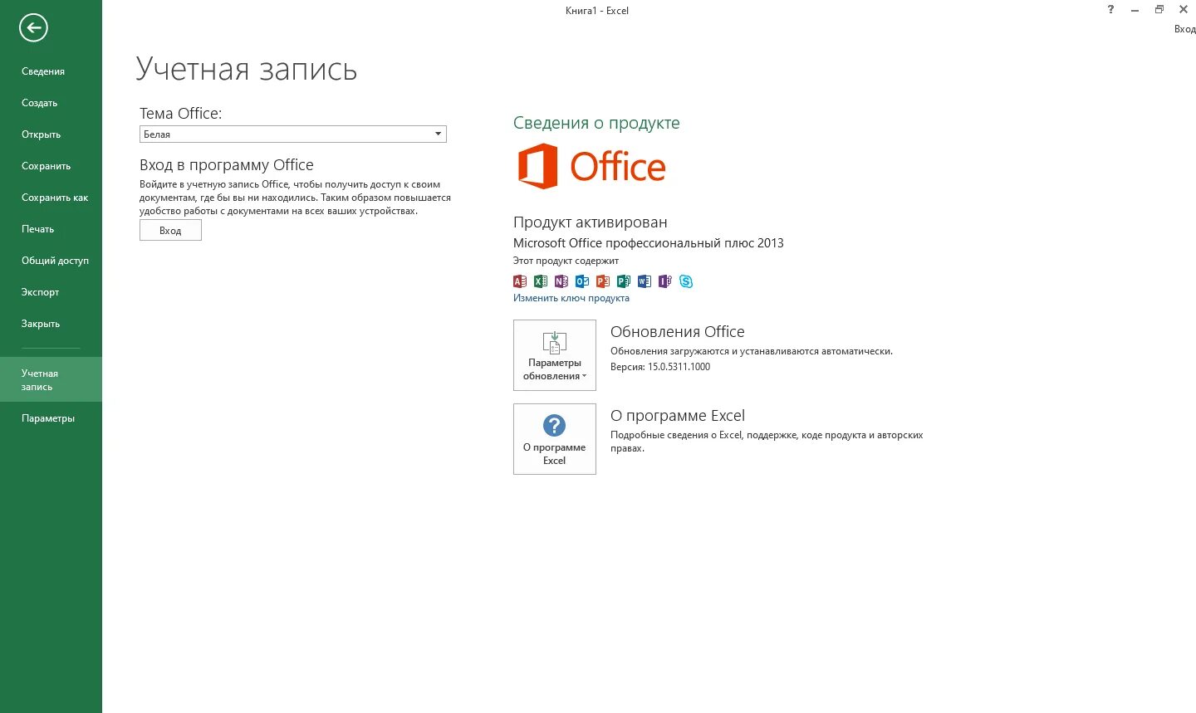
Task: Click the OneNote product icon
Action: tap(561, 281)
